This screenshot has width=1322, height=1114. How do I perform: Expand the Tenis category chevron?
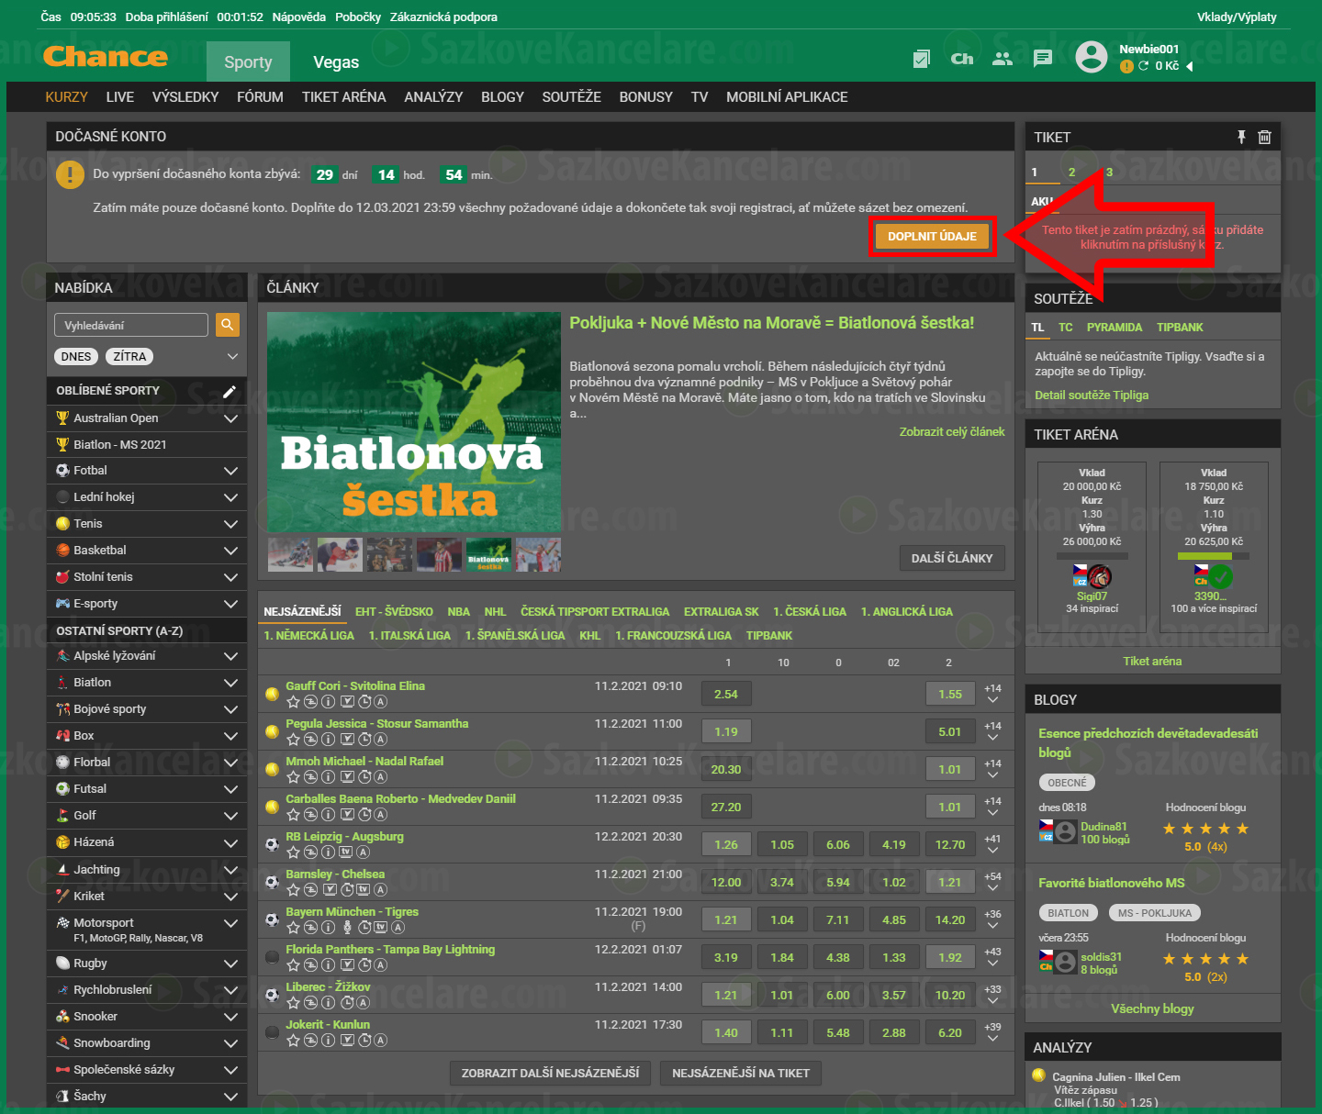(x=230, y=524)
